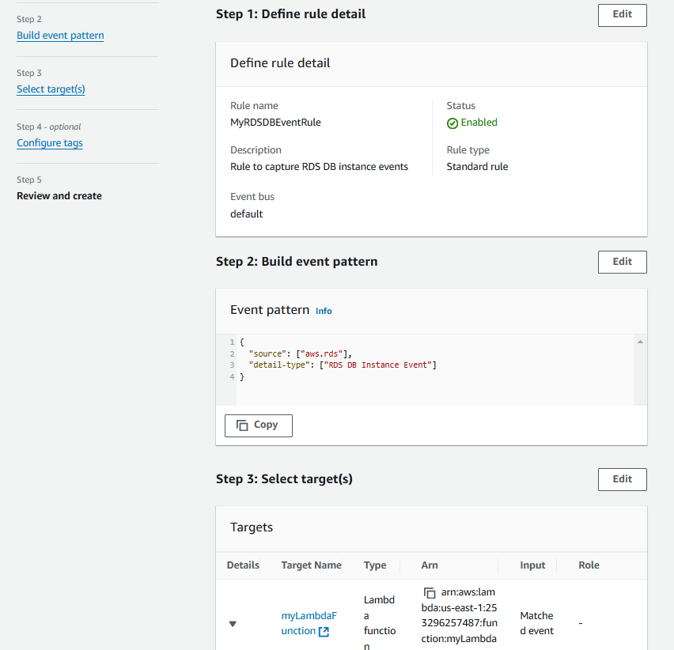
Task: Copy the event pattern JSON
Action: click(x=258, y=425)
